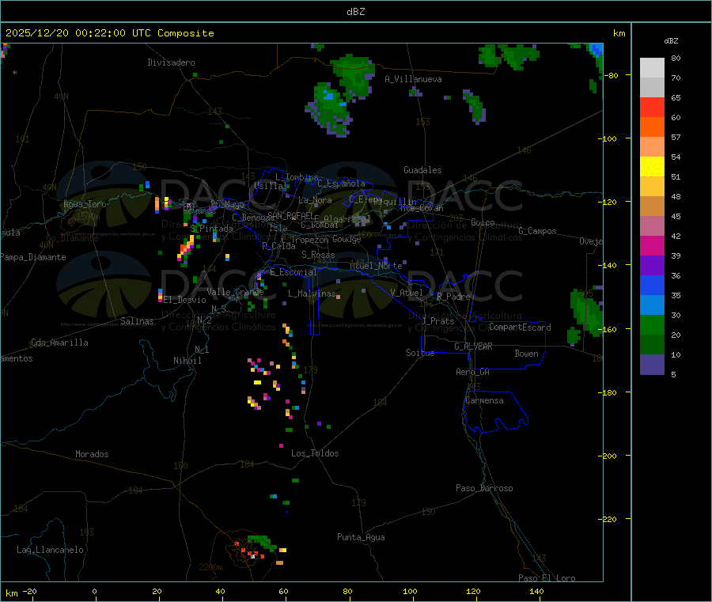Click the Valle_Grande map label
712x602 pixels.
coord(235,292)
